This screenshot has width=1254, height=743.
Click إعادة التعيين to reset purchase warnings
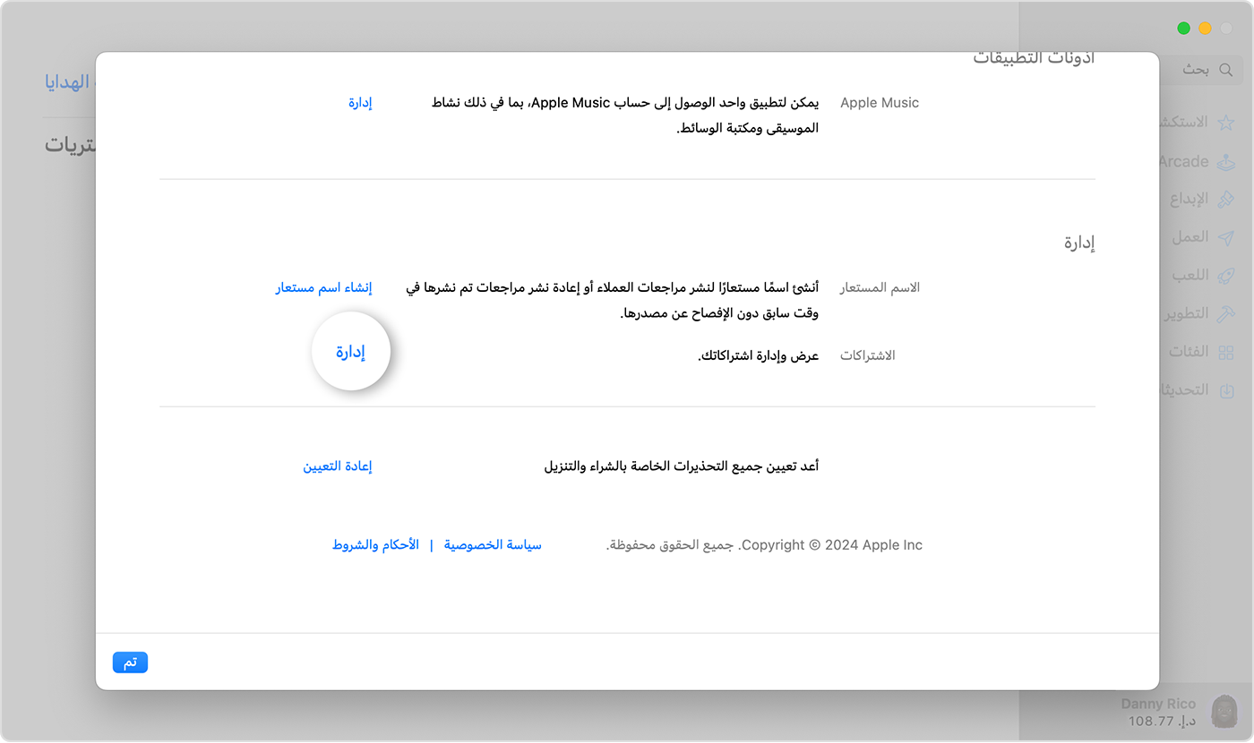tap(338, 465)
